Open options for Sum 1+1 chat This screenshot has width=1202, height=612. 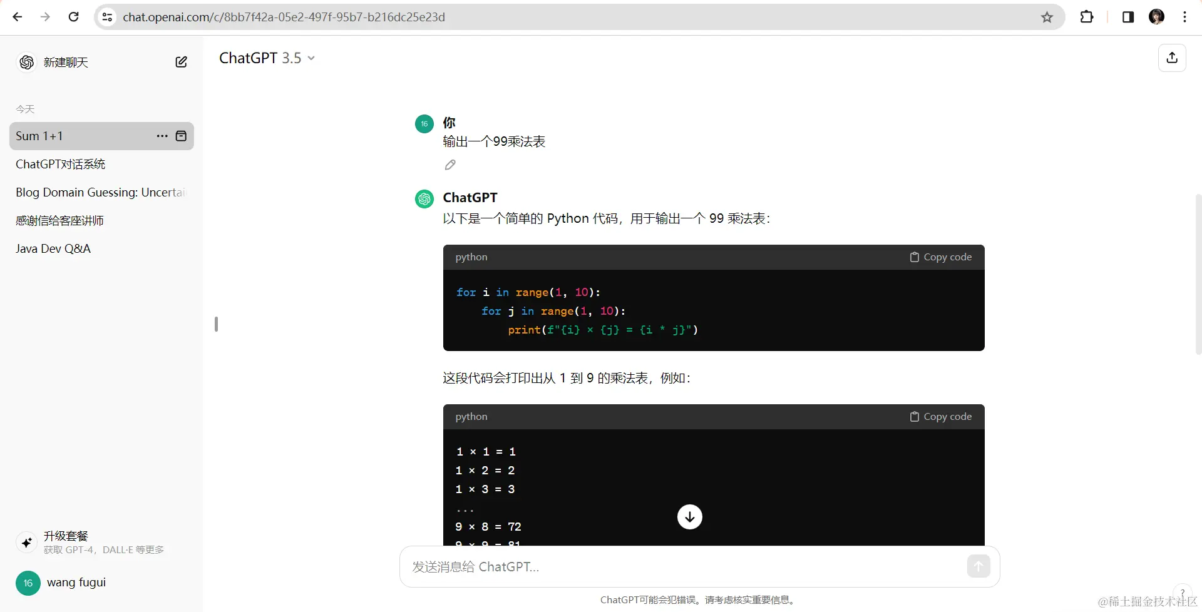pyautogui.click(x=162, y=136)
